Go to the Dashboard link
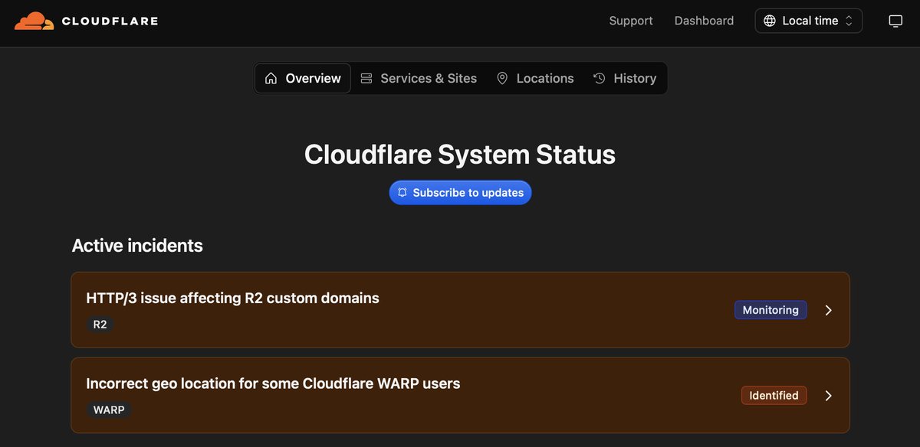920x447 pixels. (x=704, y=21)
